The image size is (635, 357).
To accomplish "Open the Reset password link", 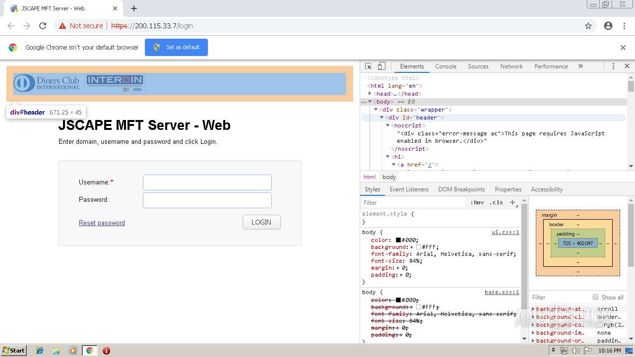I will pos(102,223).
